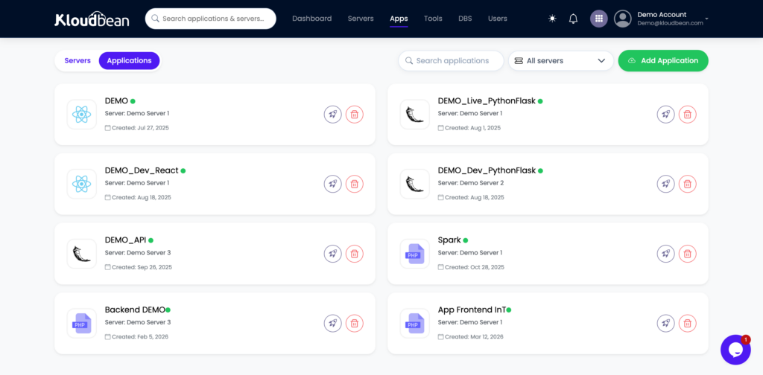Launch the DEMO app via rocket icon
Screen dimensions: 763x375
pos(333,115)
